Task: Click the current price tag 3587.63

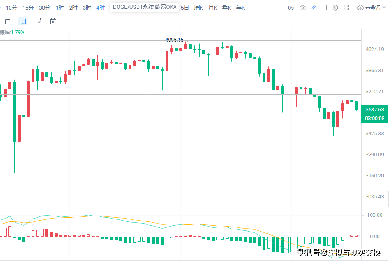Action: (x=375, y=109)
